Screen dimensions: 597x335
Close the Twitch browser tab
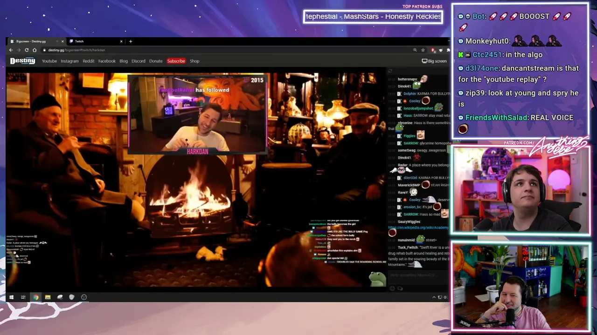pyautogui.click(x=121, y=41)
